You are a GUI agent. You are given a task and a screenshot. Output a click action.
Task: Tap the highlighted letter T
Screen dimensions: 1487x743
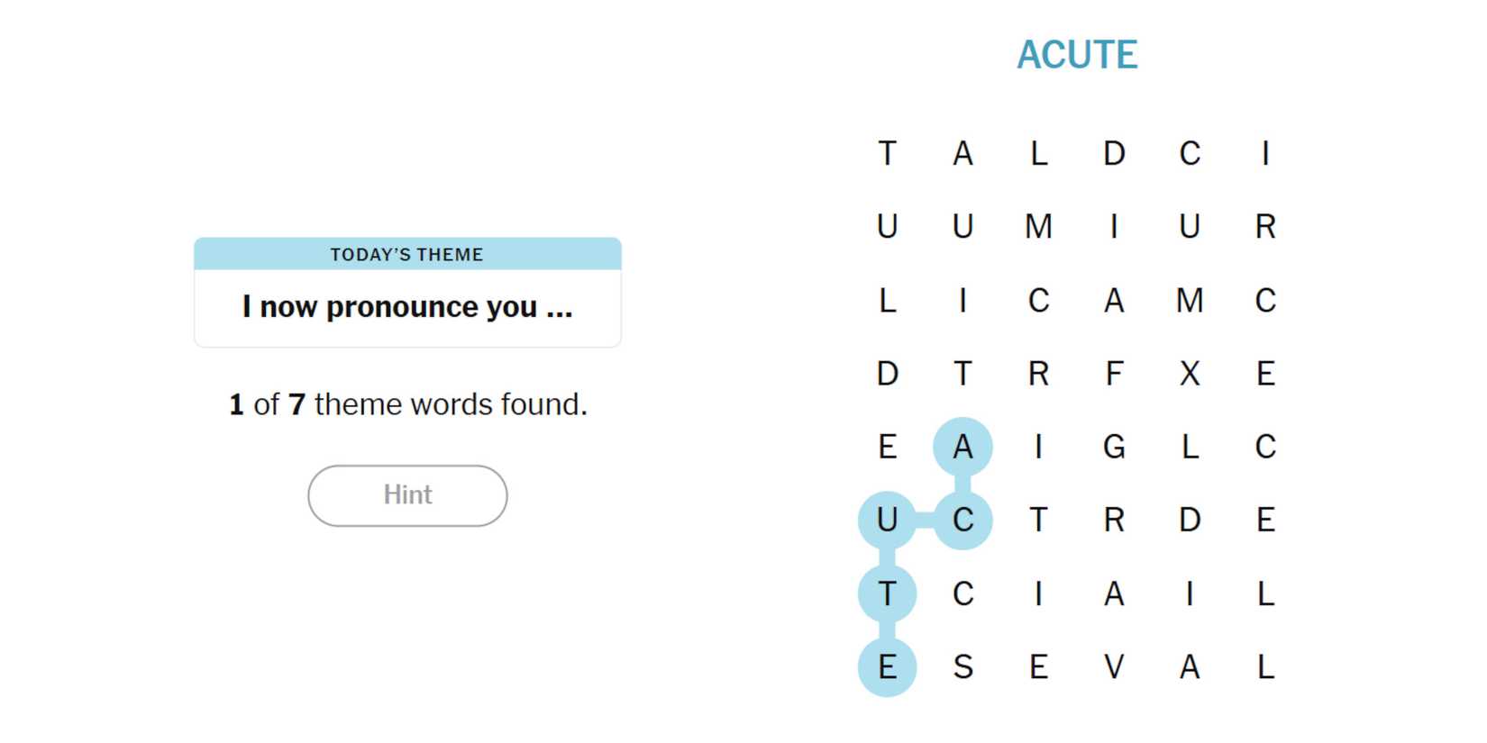coord(887,594)
